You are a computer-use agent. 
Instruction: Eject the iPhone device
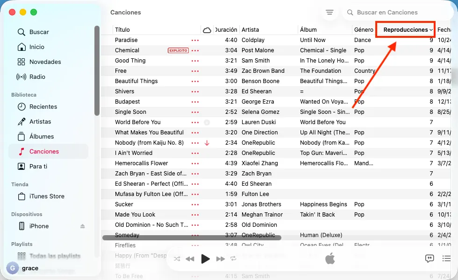[x=82, y=226]
